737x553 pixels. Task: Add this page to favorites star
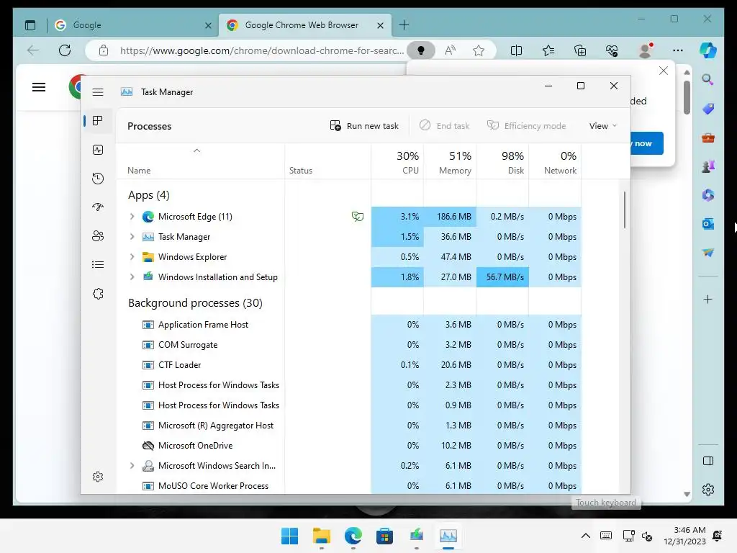tap(479, 50)
